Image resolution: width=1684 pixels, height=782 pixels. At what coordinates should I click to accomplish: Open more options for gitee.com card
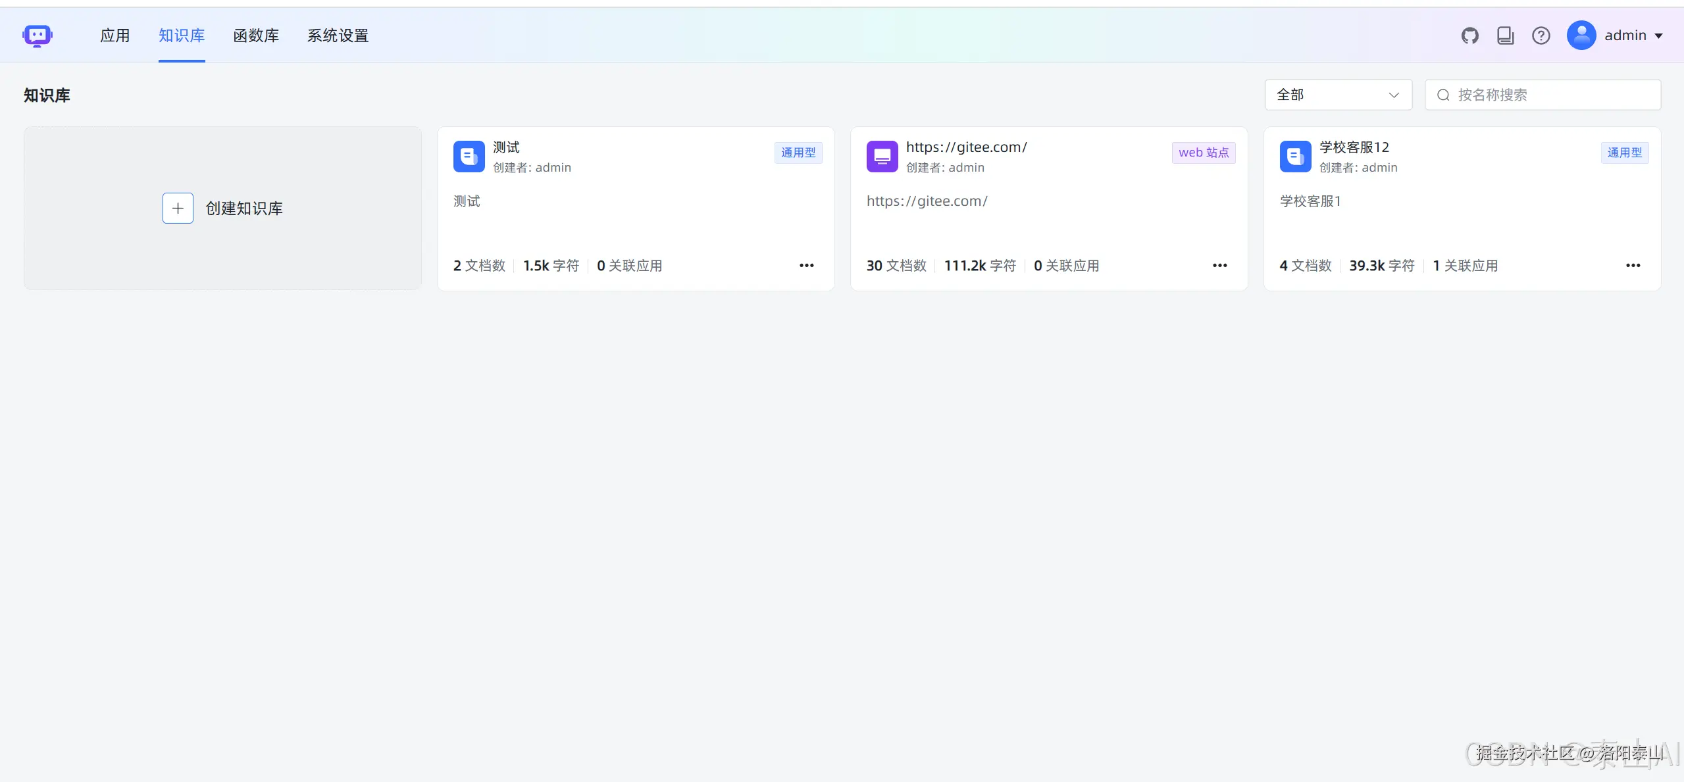click(1219, 266)
